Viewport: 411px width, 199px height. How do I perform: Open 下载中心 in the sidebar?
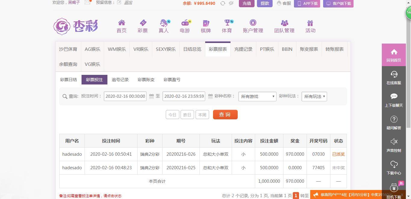(394, 168)
